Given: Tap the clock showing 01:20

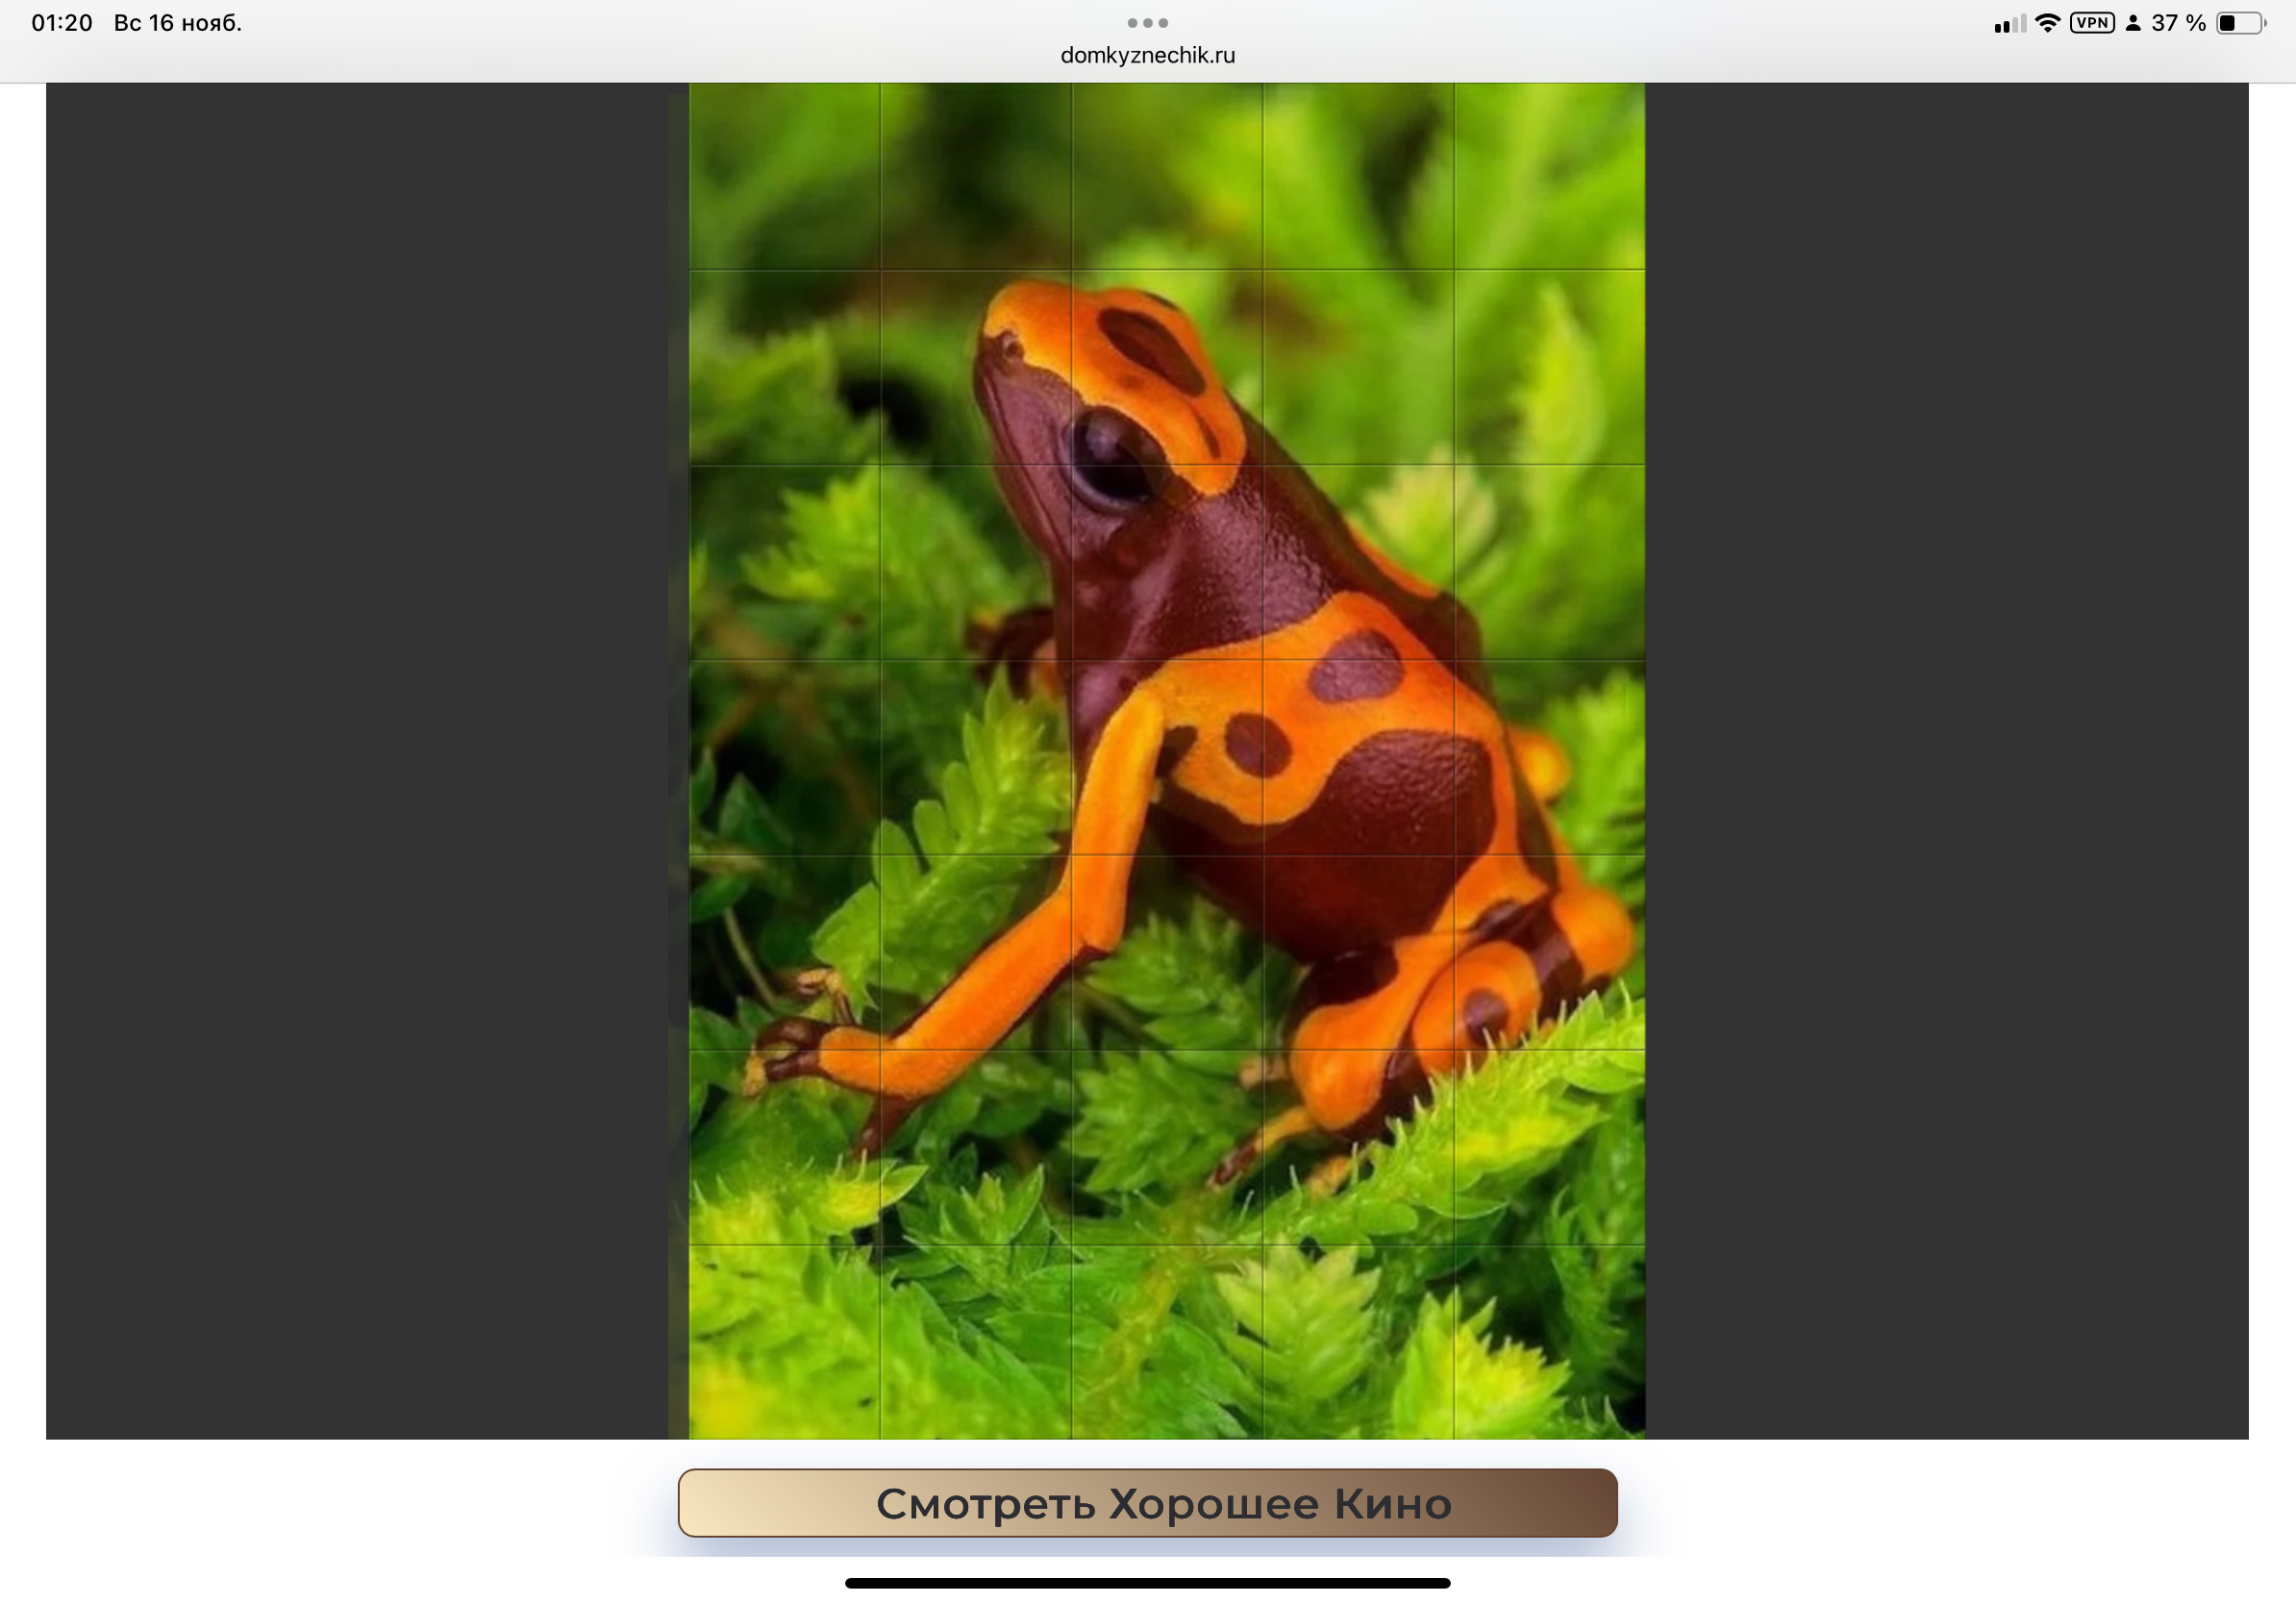Looking at the screenshot, I should 62,23.
